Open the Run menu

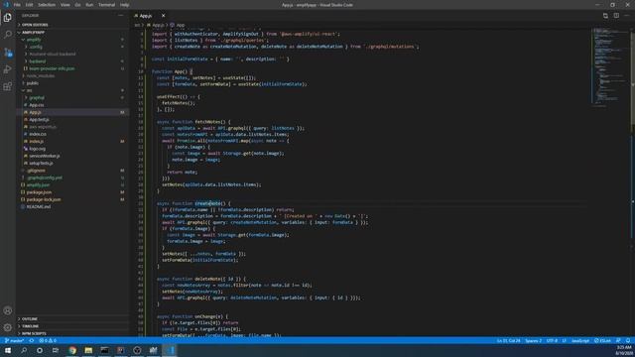[89, 5]
